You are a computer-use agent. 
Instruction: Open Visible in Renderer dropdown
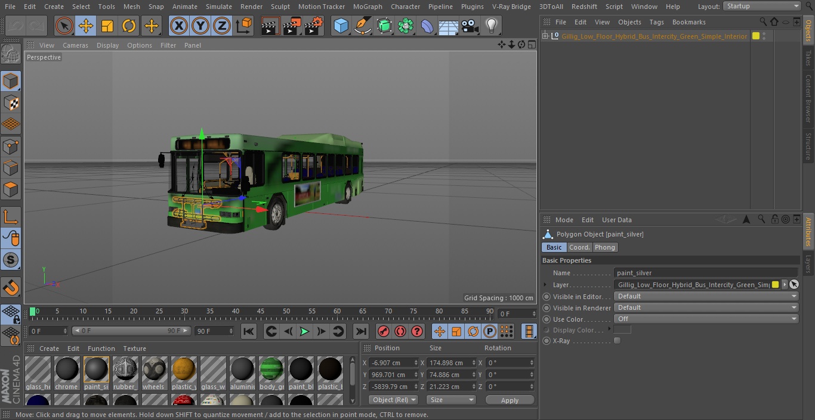pyautogui.click(x=706, y=307)
